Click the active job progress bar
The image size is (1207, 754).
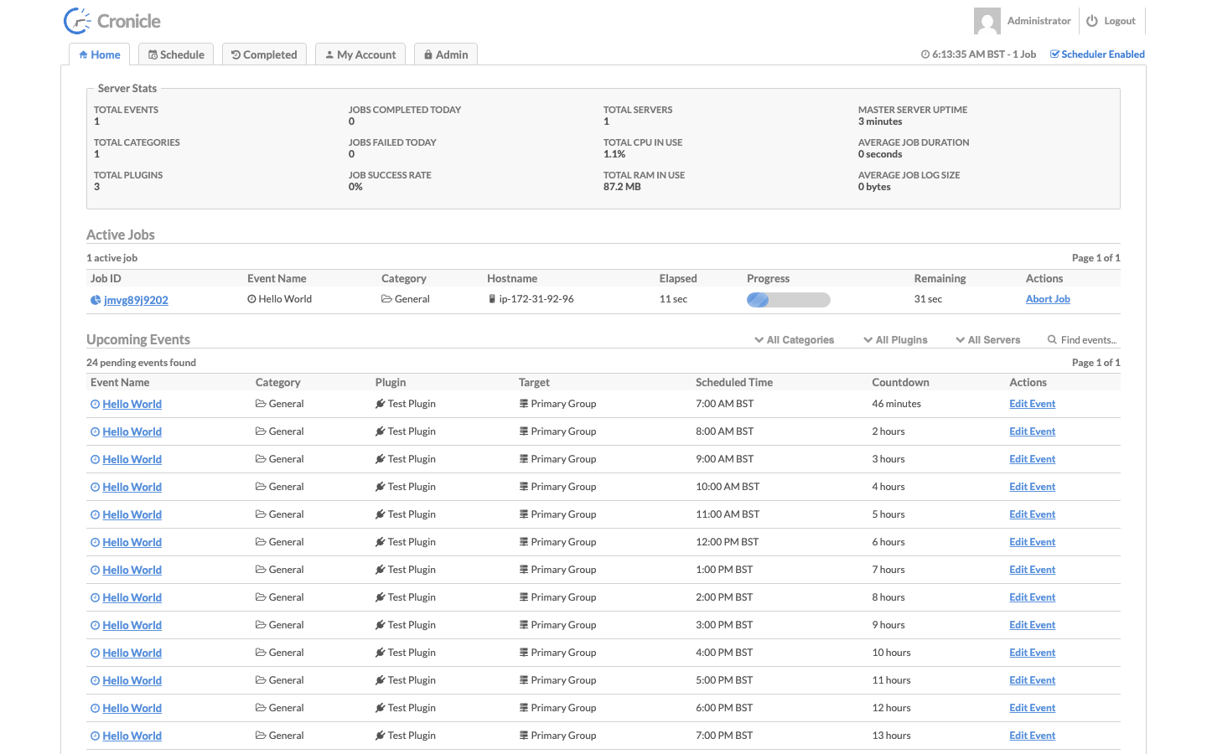click(x=789, y=300)
